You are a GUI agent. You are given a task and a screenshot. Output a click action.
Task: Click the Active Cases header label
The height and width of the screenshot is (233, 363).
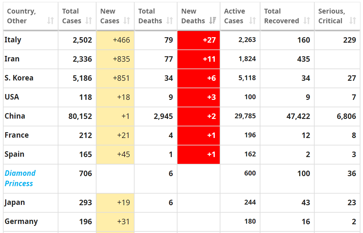[x=234, y=16]
